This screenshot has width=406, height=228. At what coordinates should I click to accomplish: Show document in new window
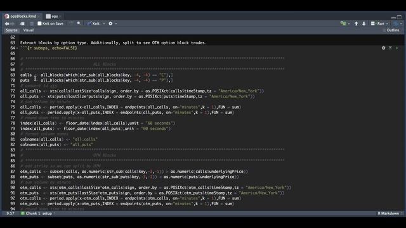pos(22,23)
